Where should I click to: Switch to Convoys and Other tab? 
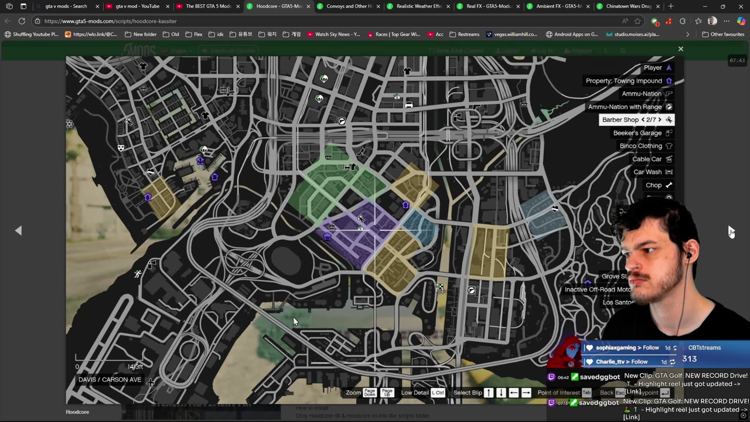(x=348, y=6)
